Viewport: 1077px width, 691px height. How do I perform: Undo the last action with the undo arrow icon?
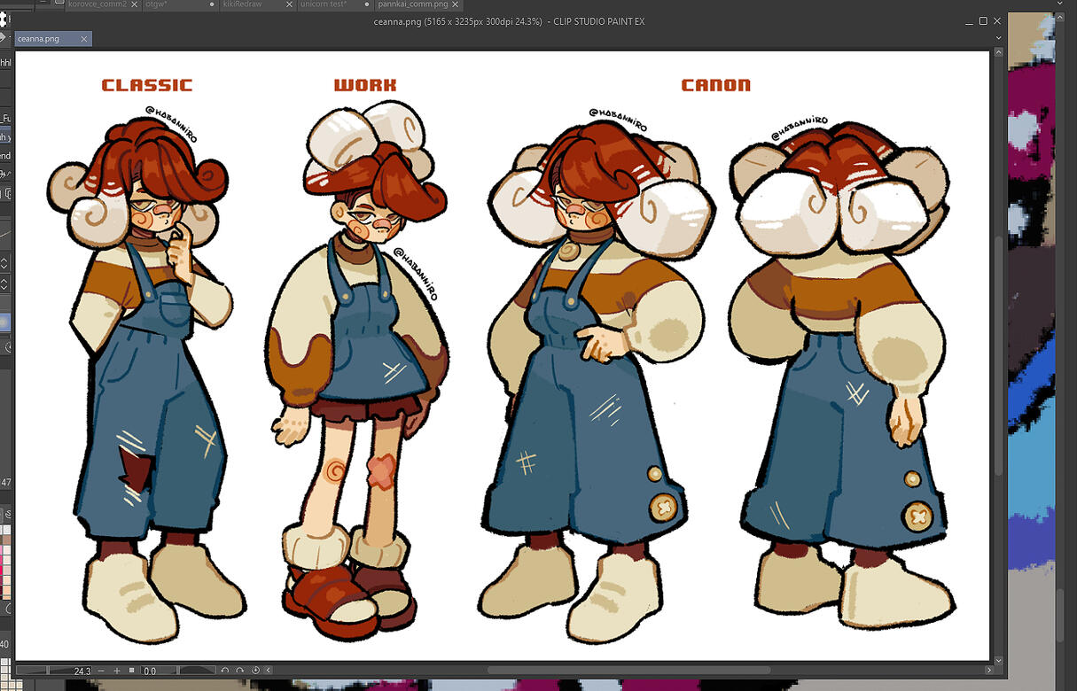click(x=224, y=671)
